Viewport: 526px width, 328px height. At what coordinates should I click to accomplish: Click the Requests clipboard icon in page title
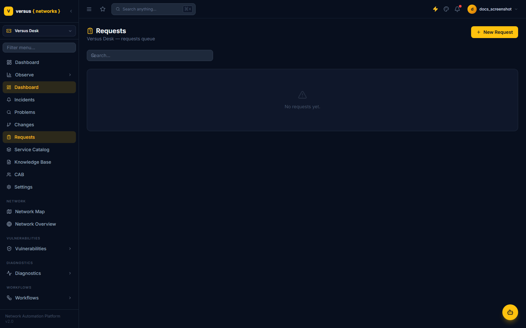pyautogui.click(x=90, y=31)
